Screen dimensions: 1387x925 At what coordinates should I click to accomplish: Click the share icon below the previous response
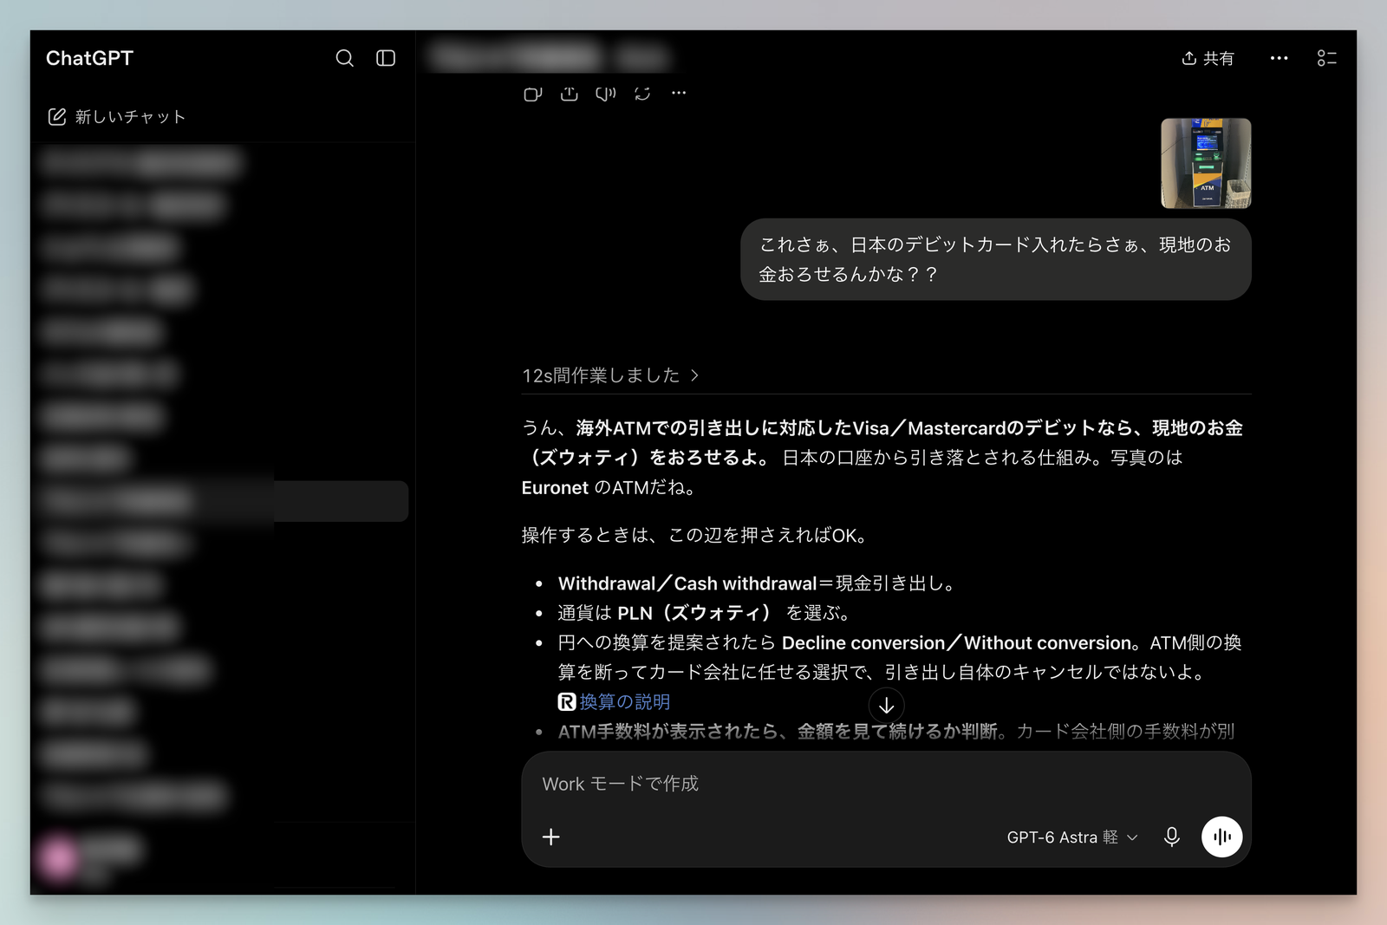pyautogui.click(x=569, y=94)
